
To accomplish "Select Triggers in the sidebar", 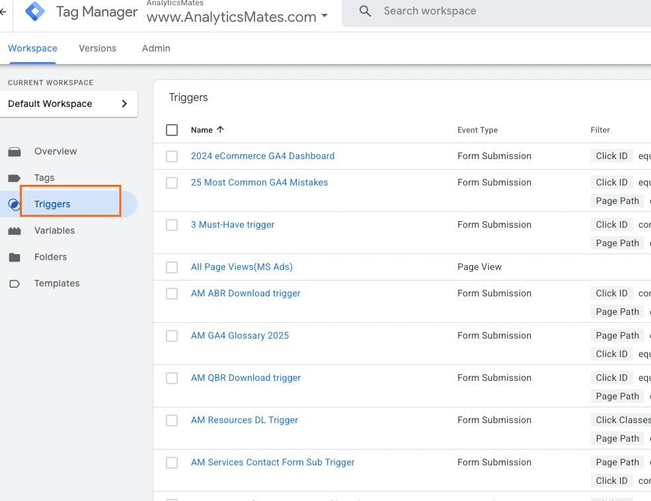I will pyautogui.click(x=52, y=204).
